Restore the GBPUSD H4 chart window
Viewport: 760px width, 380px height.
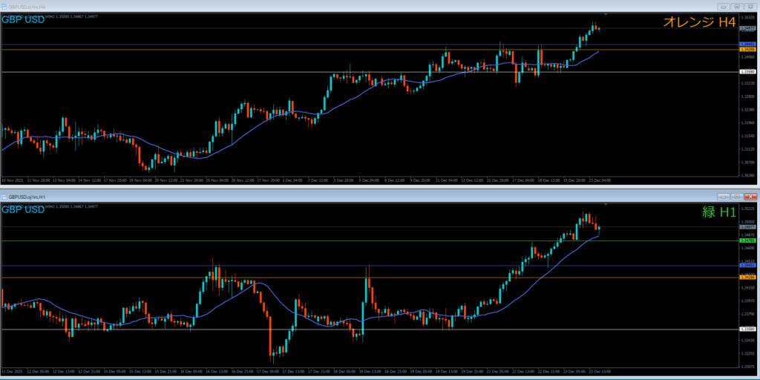(737, 7)
